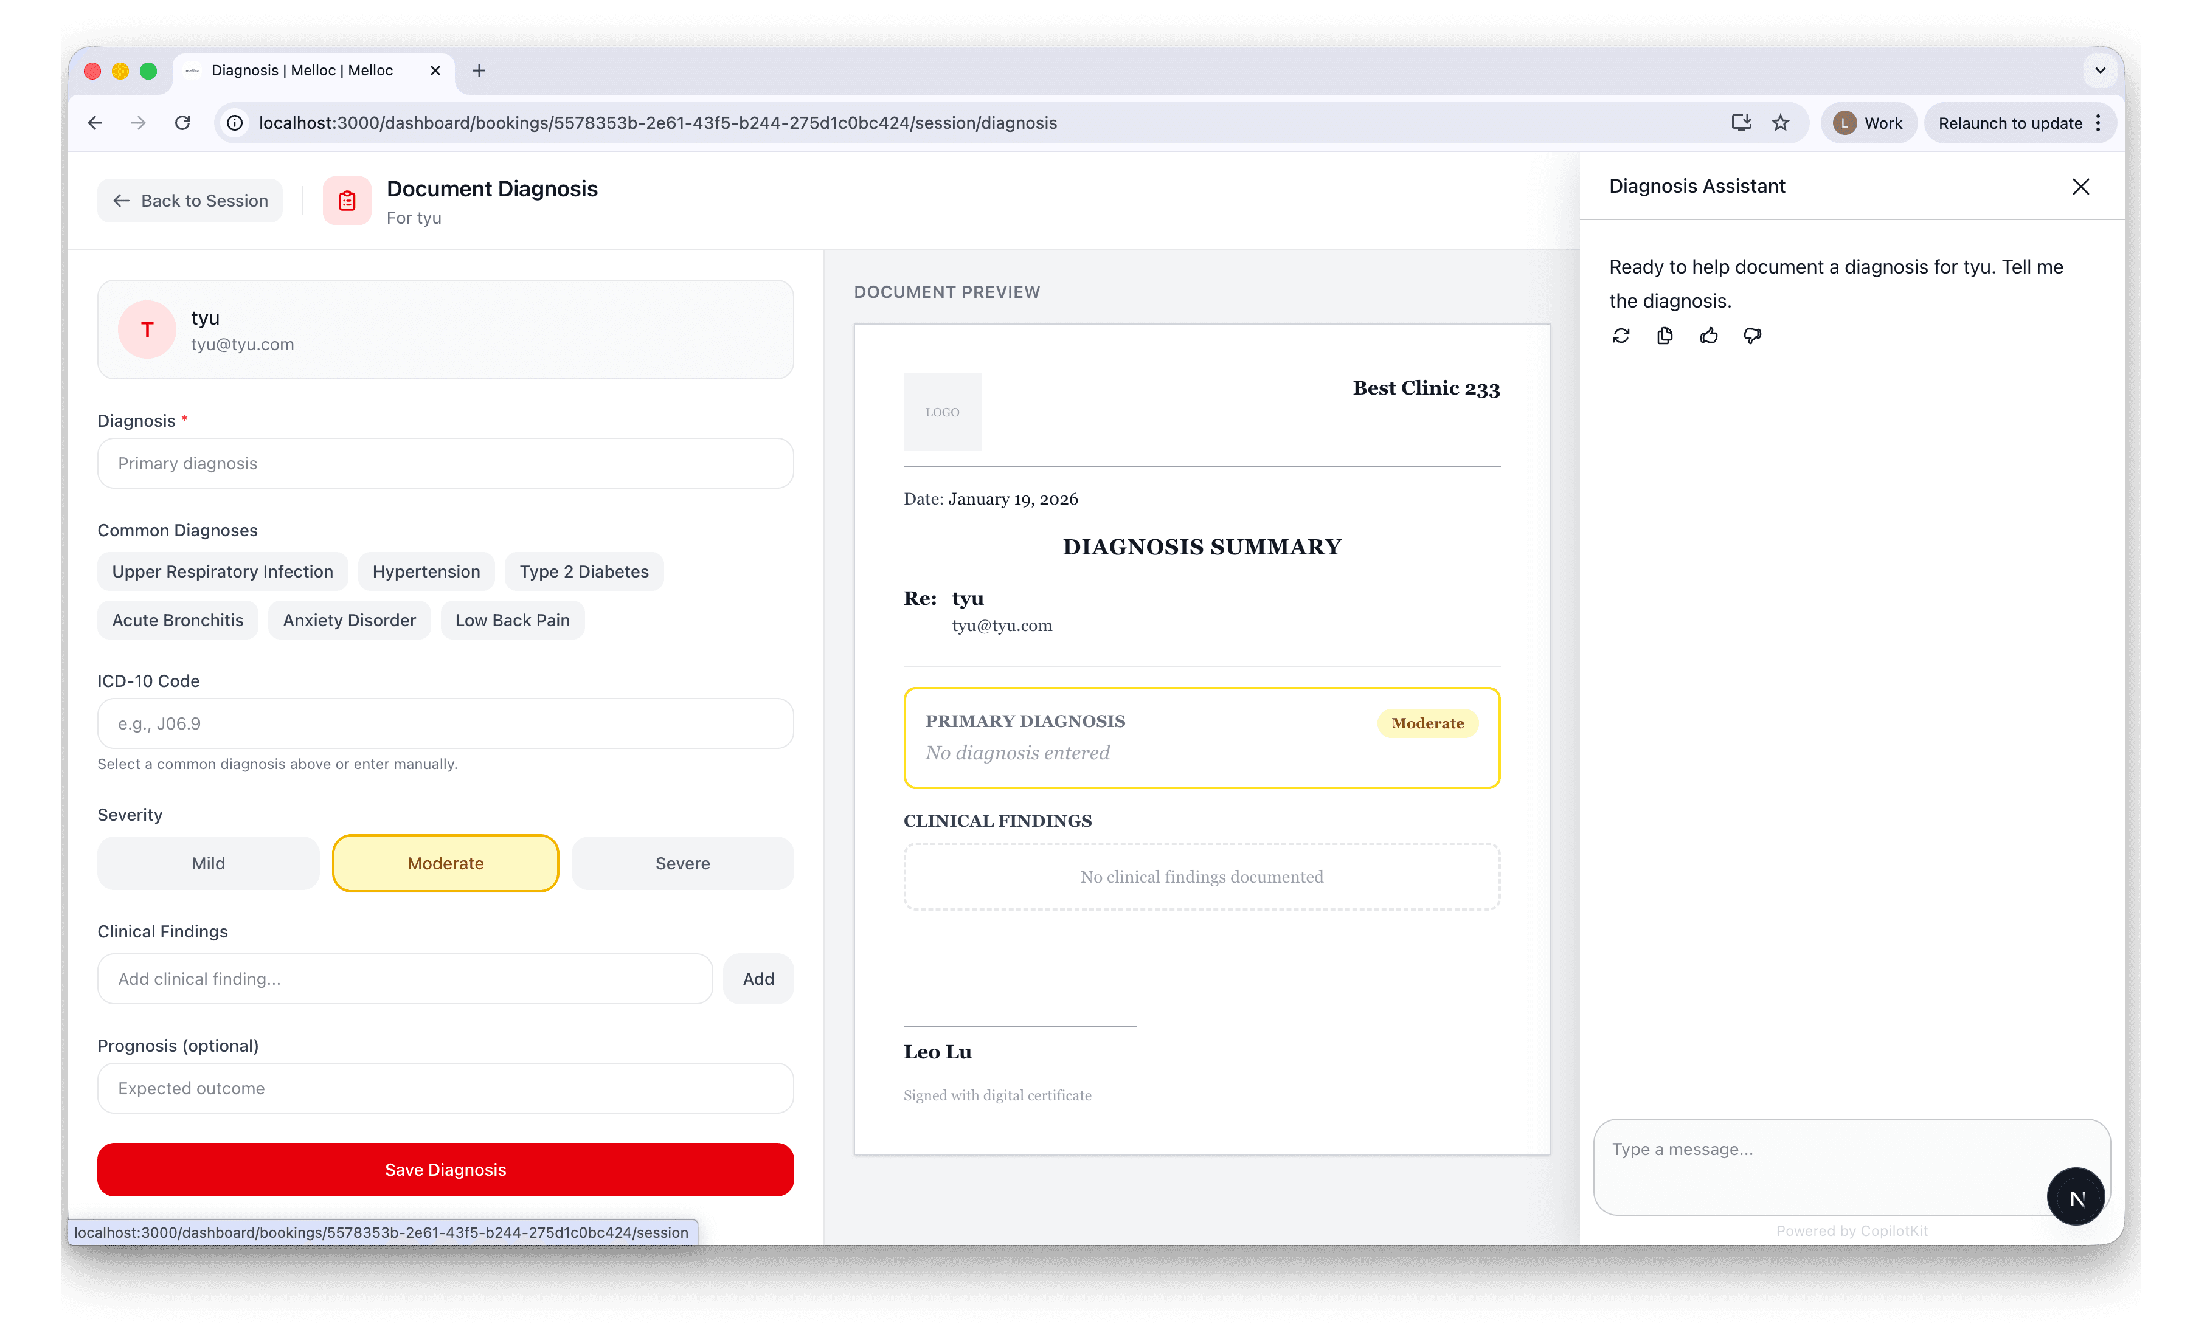Open a new browser tab
Image resolution: width=2193 pixels, height=1335 pixels.
(x=479, y=71)
